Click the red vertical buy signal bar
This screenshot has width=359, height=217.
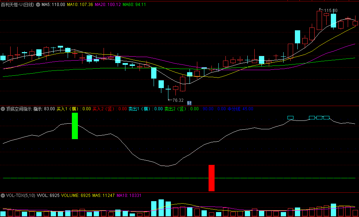click(x=211, y=178)
